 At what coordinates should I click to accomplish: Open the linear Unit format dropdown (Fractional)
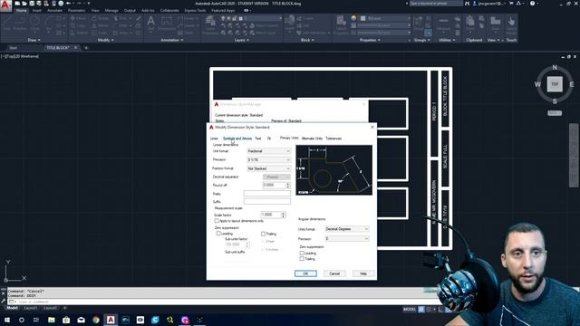coord(268,151)
